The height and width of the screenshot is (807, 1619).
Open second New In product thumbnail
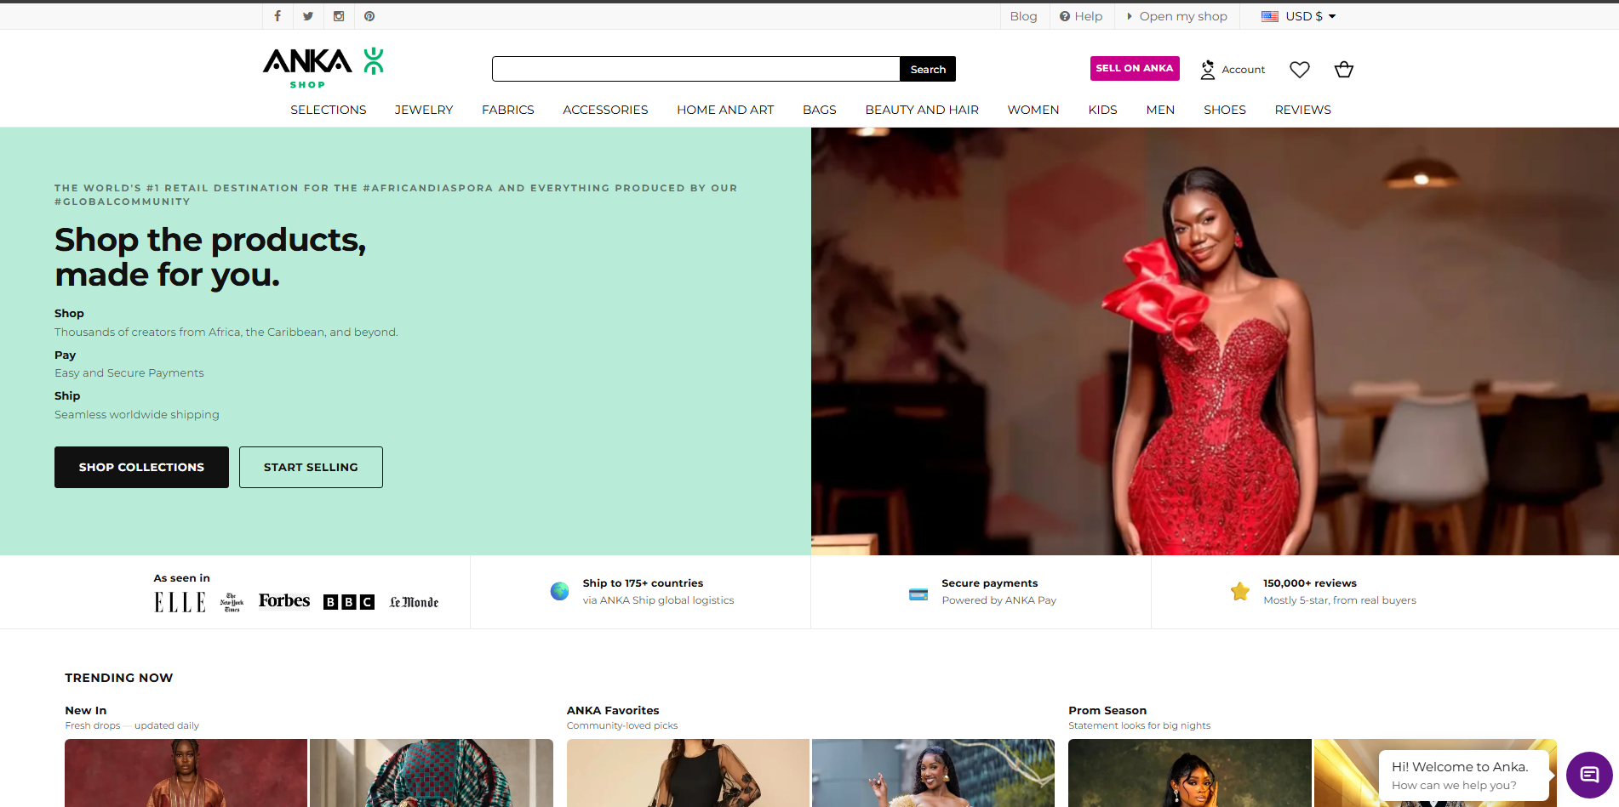click(x=432, y=773)
